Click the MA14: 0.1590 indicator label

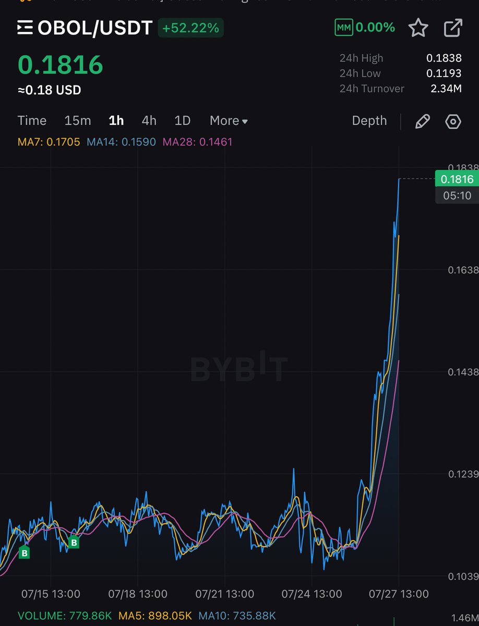tap(122, 141)
